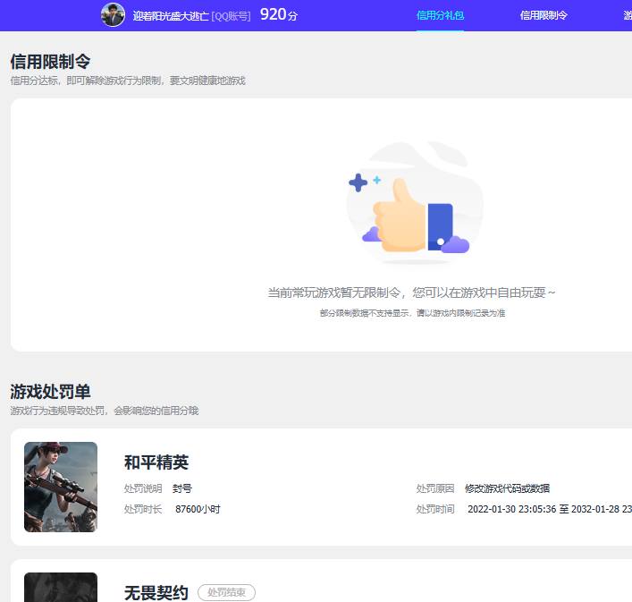Select the reason 修改游戏代码或数据

tap(507, 488)
